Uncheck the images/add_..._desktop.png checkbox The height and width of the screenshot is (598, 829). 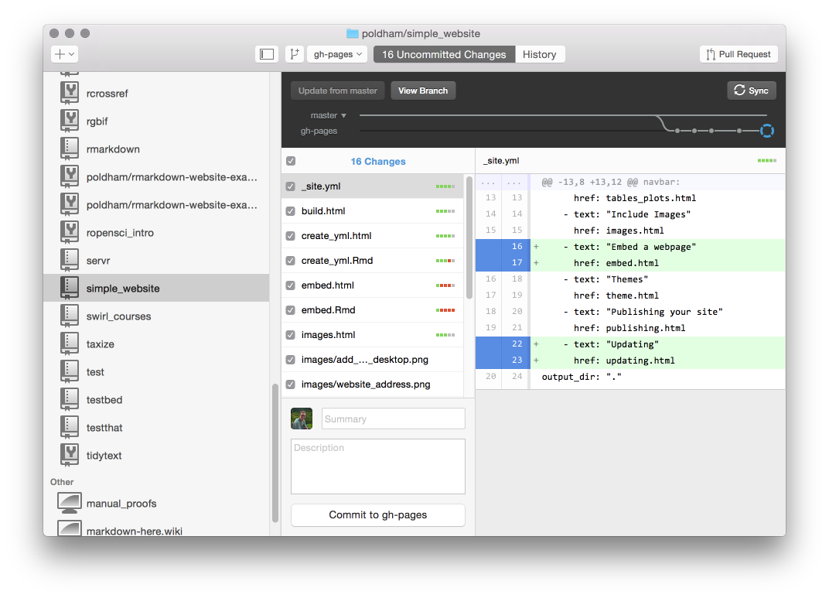click(x=290, y=360)
